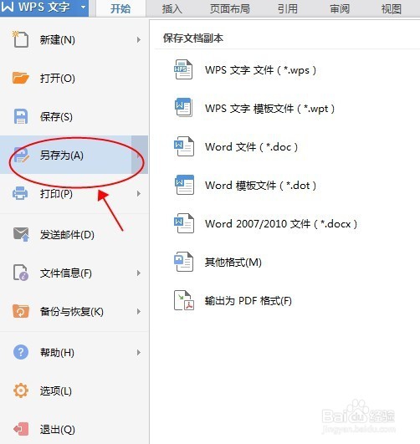Expand the 文件信息(F) submenu arrow

pos(139,273)
